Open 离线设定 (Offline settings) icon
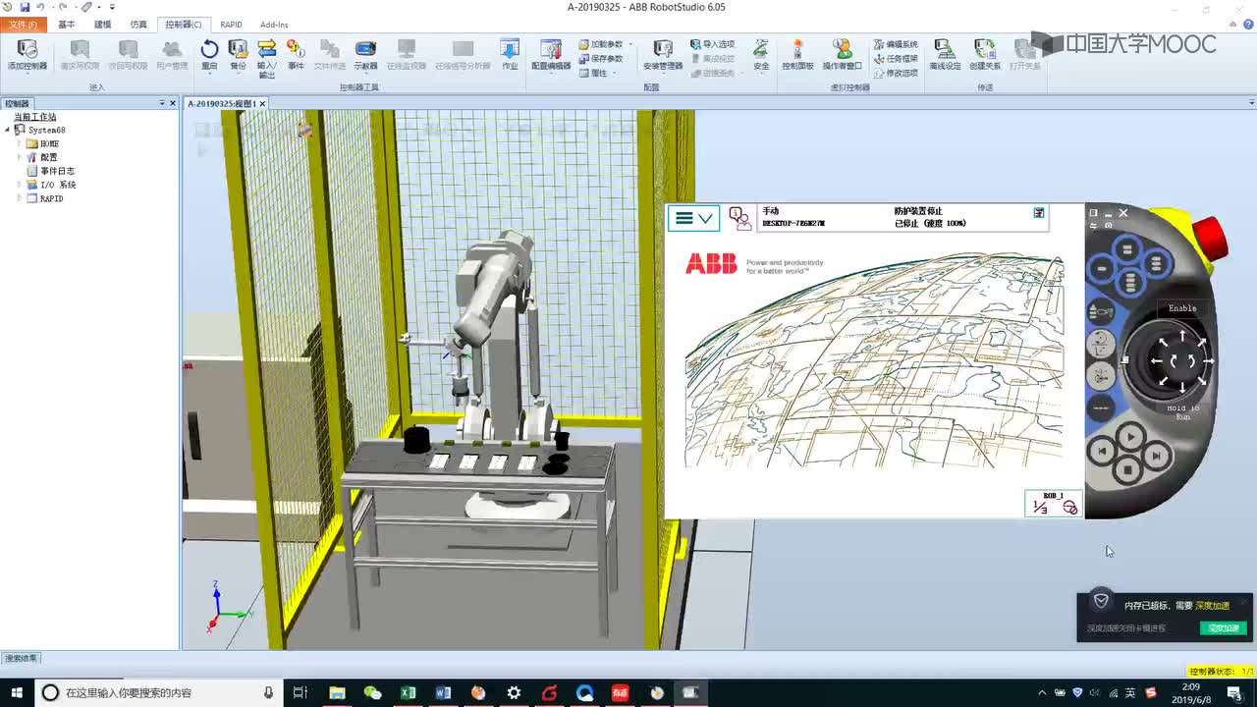The height and width of the screenshot is (707, 1257). pos(945,55)
